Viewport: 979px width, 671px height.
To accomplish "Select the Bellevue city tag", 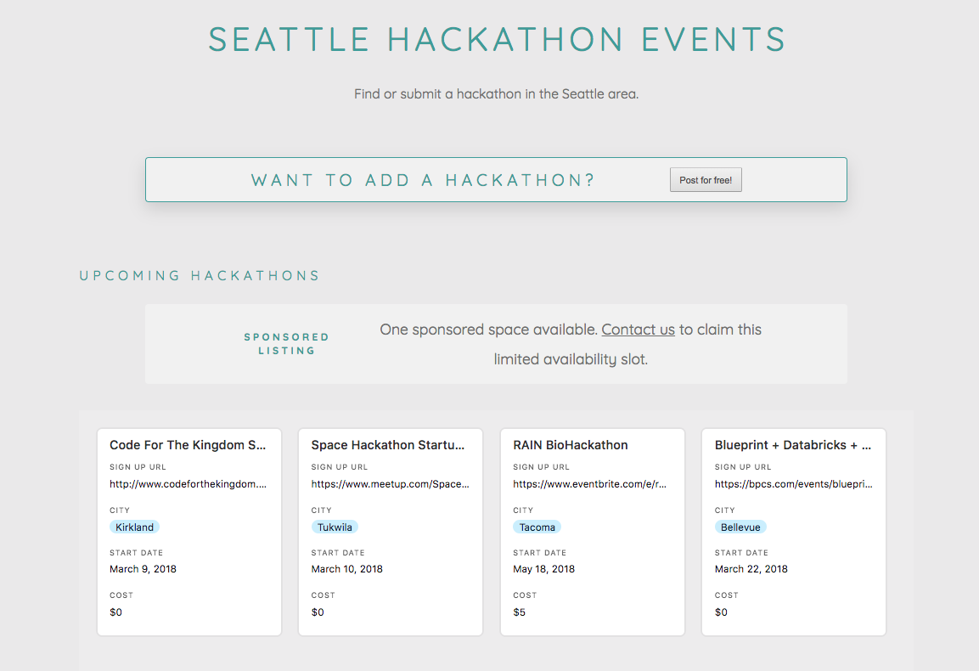I will tap(740, 527).
